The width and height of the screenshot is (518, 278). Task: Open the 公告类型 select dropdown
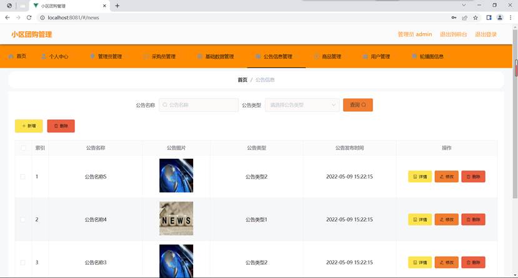(302, 105)
